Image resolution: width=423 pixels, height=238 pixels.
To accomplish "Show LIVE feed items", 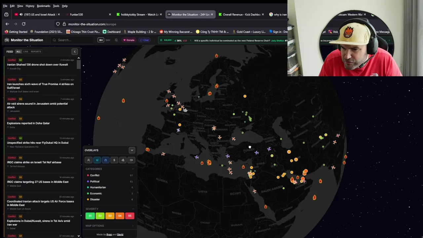I will [x=25, y=52].
